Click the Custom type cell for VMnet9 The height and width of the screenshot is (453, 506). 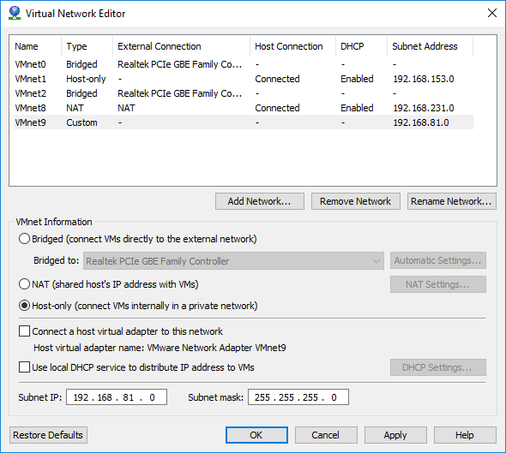pyautogui.click(x=81, y=122)
